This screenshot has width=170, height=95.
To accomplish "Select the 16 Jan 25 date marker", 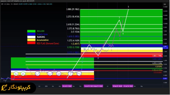I will [x=88, y=86].
